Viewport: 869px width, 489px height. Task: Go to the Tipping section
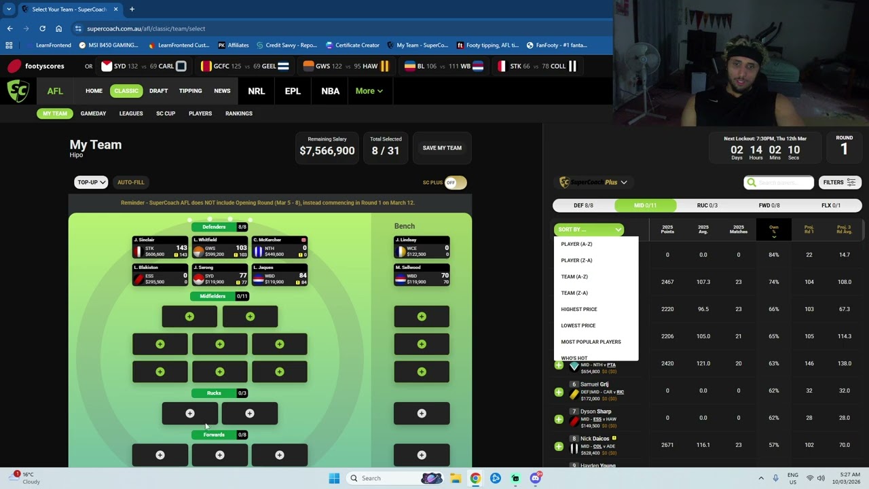(190, 91)
